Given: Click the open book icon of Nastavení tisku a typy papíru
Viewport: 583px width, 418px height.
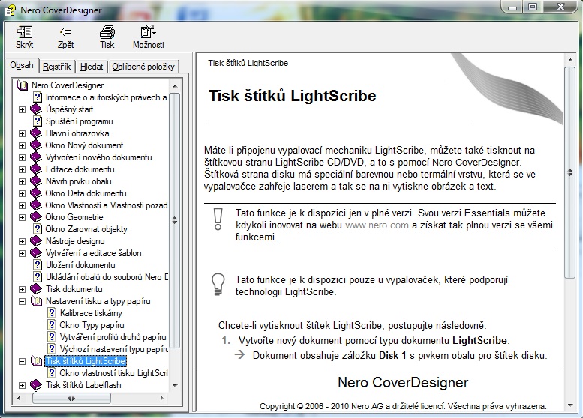Looking at the screenshot, I should [36, 301].
